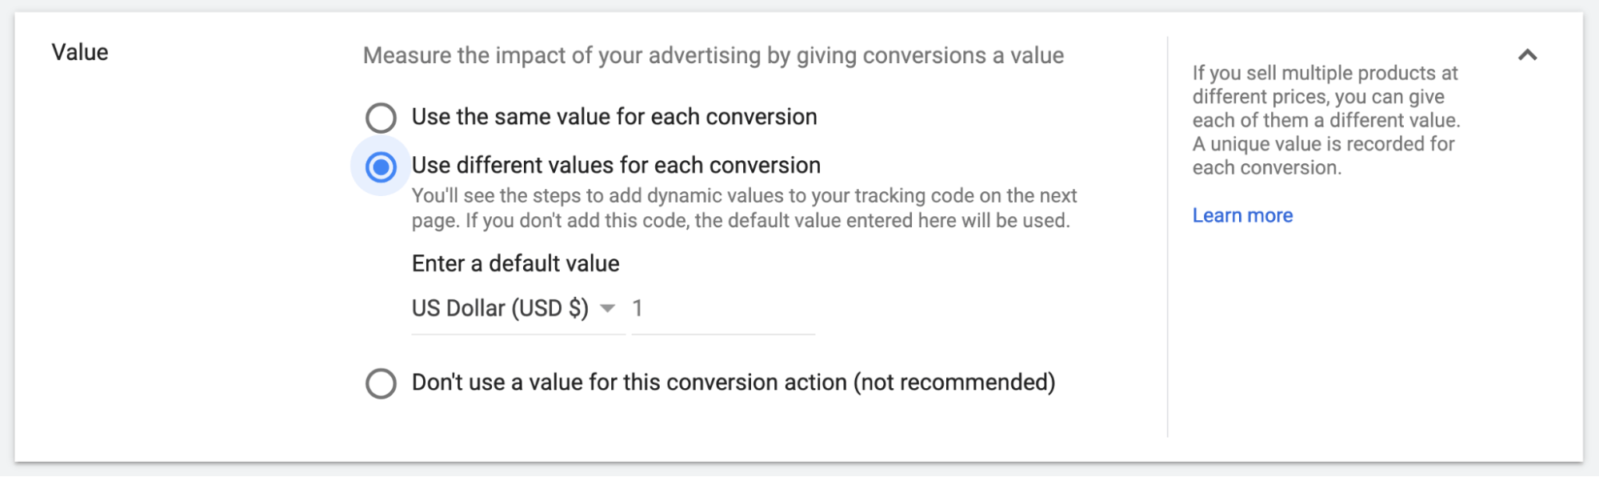
Task: Choose the "Don't use a value" radio button
Action: click(x=381, y=383)
